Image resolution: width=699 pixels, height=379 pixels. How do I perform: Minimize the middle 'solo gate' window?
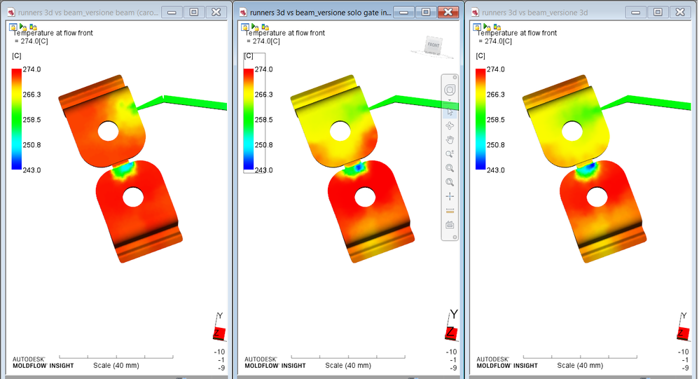[403, 13]
